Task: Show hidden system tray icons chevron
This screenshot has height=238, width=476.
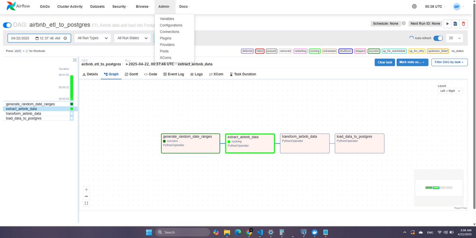Action: click(x=405, y=232)
